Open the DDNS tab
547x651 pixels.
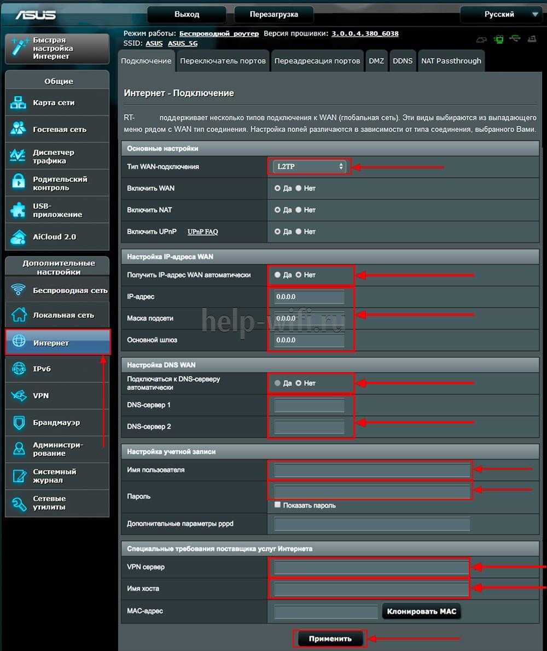(x=403, y=61)
